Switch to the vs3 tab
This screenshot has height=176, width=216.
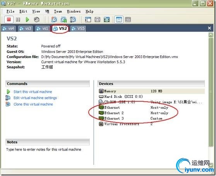pyautogui.click(x=26, y=29)
